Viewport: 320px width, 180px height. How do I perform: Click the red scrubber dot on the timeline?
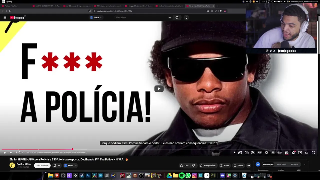pos(72,149)
